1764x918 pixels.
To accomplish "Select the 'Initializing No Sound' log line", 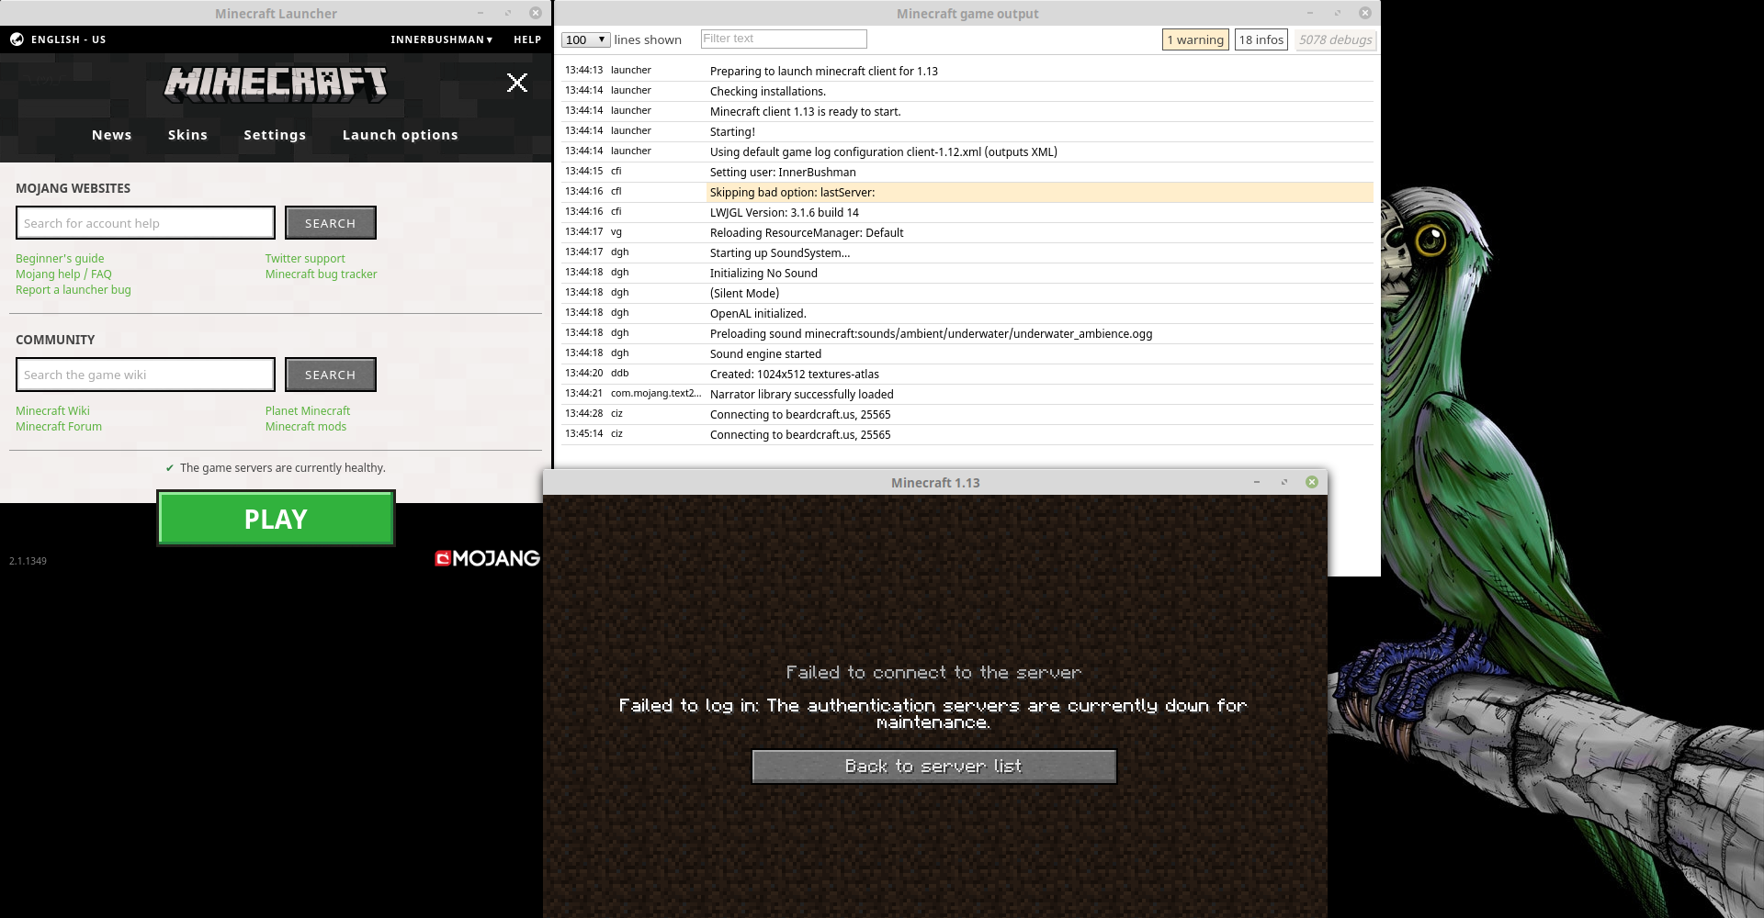I will pyautogui.click(x=967, y=273).
